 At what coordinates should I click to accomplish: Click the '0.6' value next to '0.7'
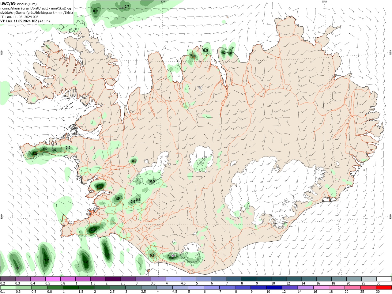(x=122, y=8)
